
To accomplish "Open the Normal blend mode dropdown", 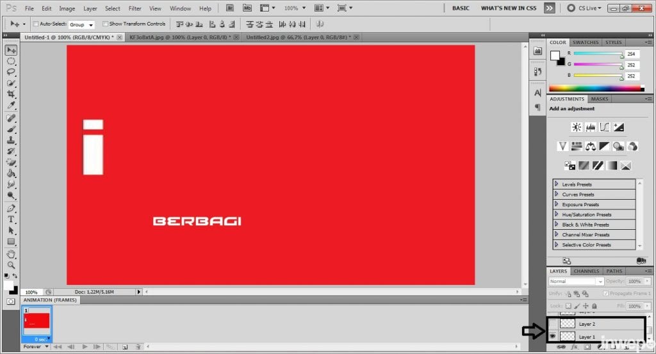I will [x=576, y=282].
